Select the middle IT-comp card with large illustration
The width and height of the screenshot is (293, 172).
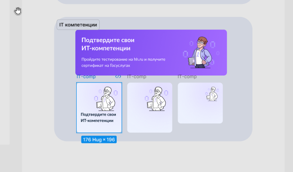(x=150, y=108)
